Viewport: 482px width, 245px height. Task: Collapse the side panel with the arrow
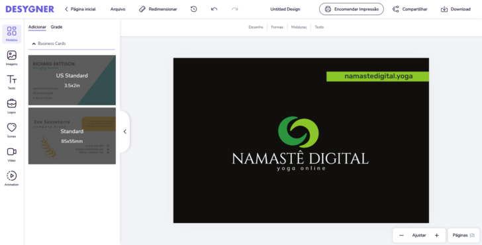(124, 132)
